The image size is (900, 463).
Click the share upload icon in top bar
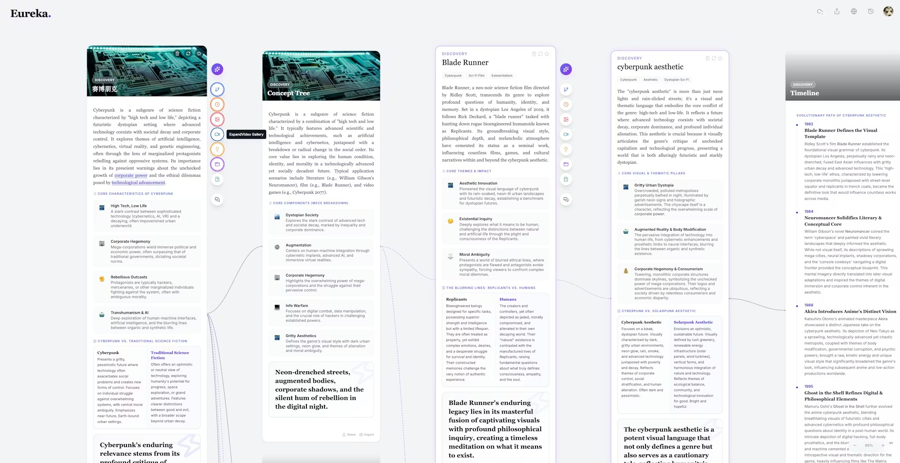pyautogui.click(x=837, y=11)
